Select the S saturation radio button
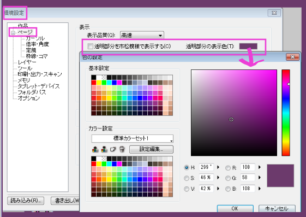Viewport: 306px width, 217px height. tap(187, 178)
